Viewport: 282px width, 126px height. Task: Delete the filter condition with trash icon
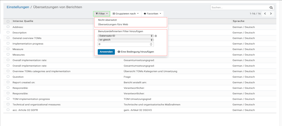pos(156,36)
